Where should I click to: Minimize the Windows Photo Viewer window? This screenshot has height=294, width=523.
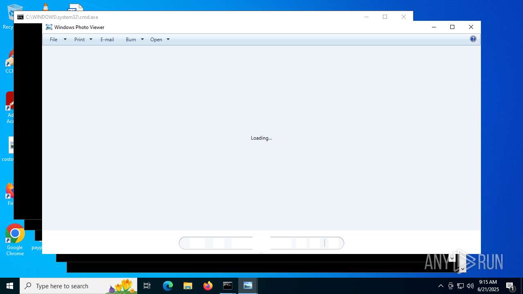click(x=434, y=27)
